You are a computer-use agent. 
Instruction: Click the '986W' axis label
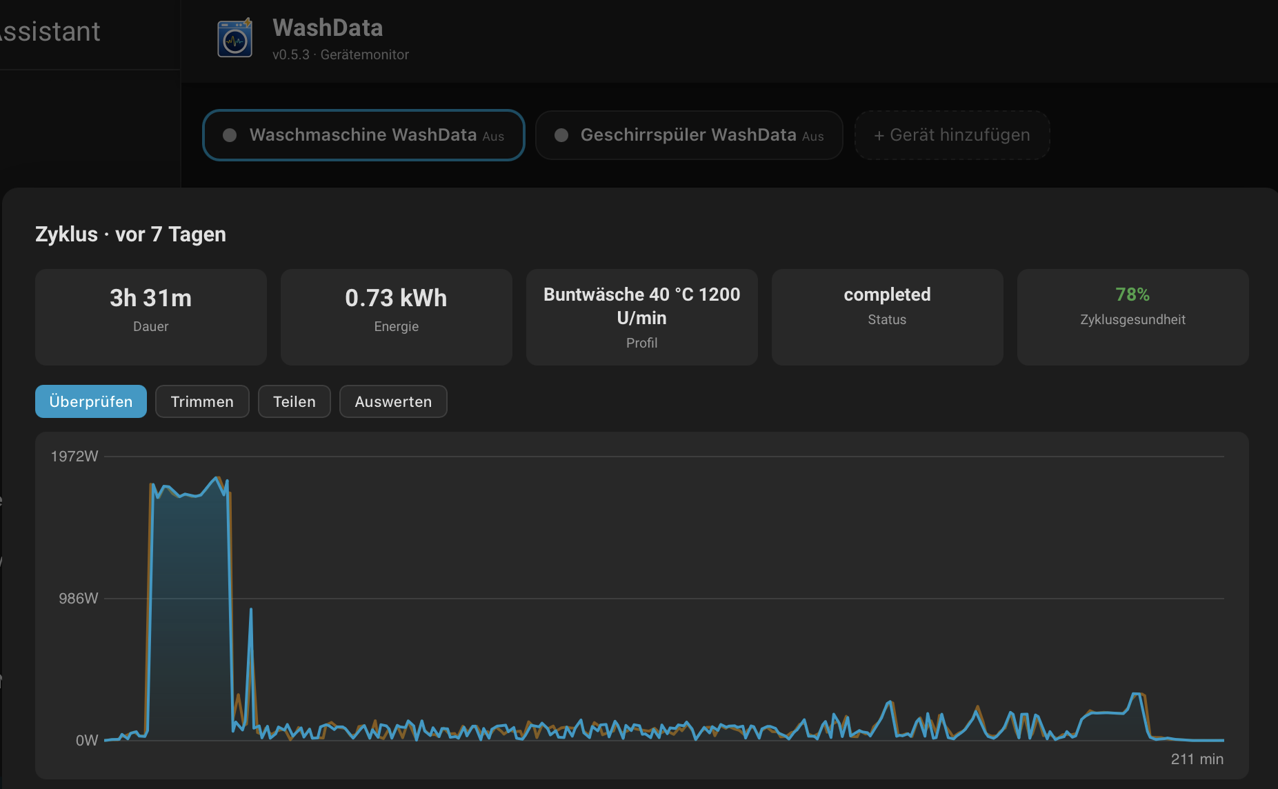79,598
